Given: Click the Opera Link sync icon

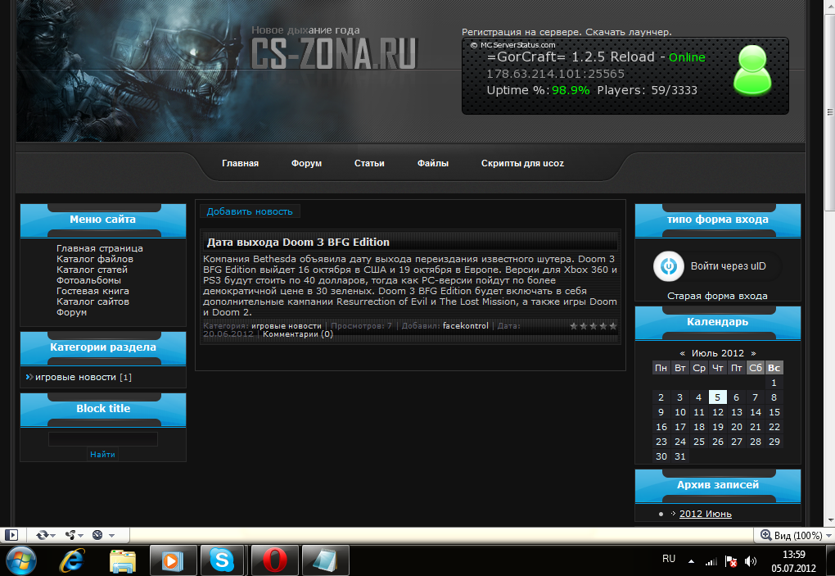Looking at the screenshot, I should coord(42,535).
